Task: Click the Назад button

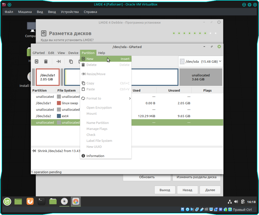Action: [187, 190]
